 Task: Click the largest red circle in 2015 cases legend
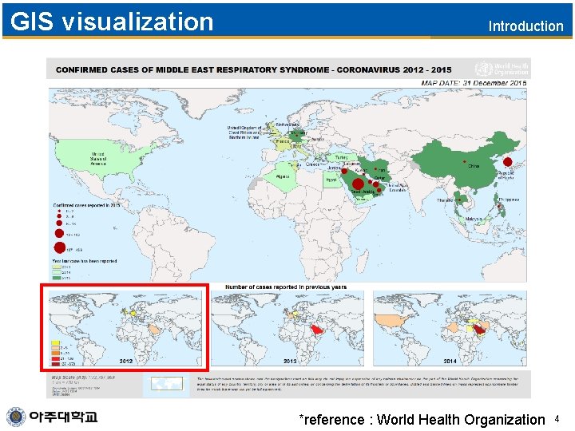point(60,247)
